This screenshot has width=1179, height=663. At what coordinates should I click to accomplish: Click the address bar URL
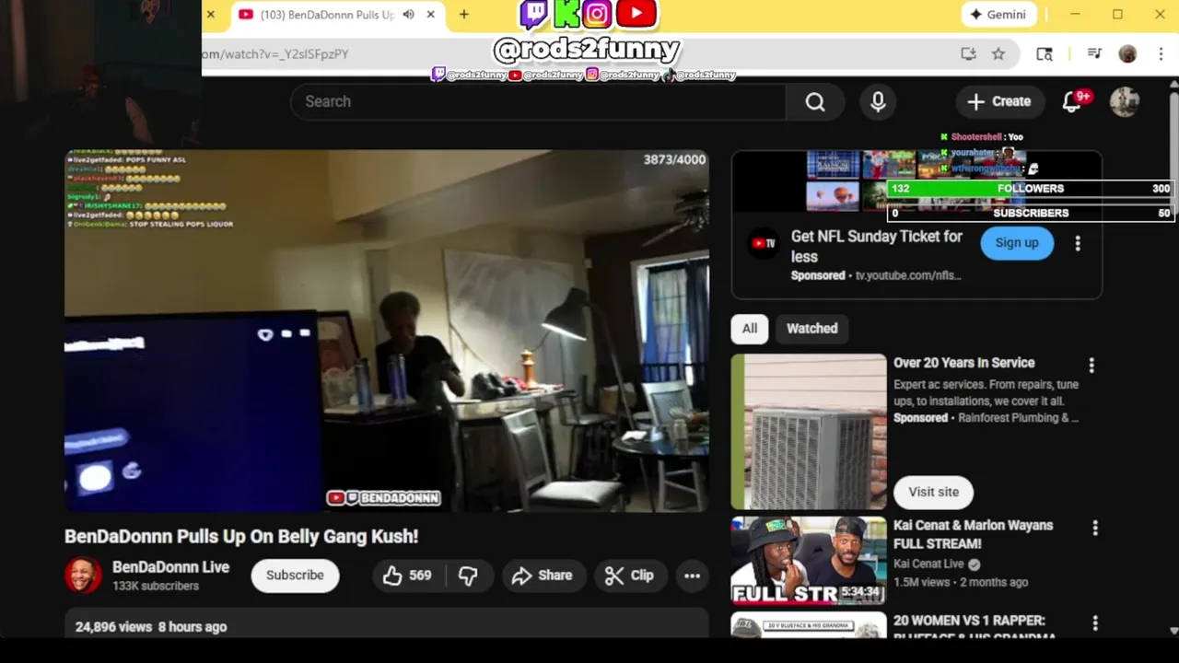(275, 54)
